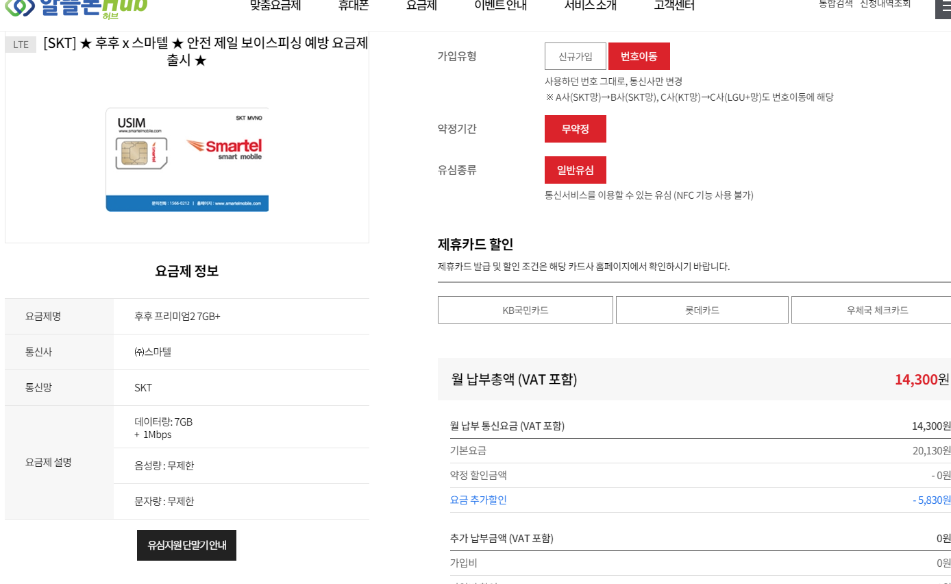Select 일반유심 USIM type option
951x584 pixels.
point(576,170)
